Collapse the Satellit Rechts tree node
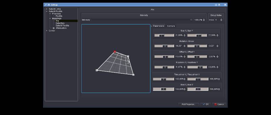The image size is (271, 115). pyautogui.click(x=47, y=11)
